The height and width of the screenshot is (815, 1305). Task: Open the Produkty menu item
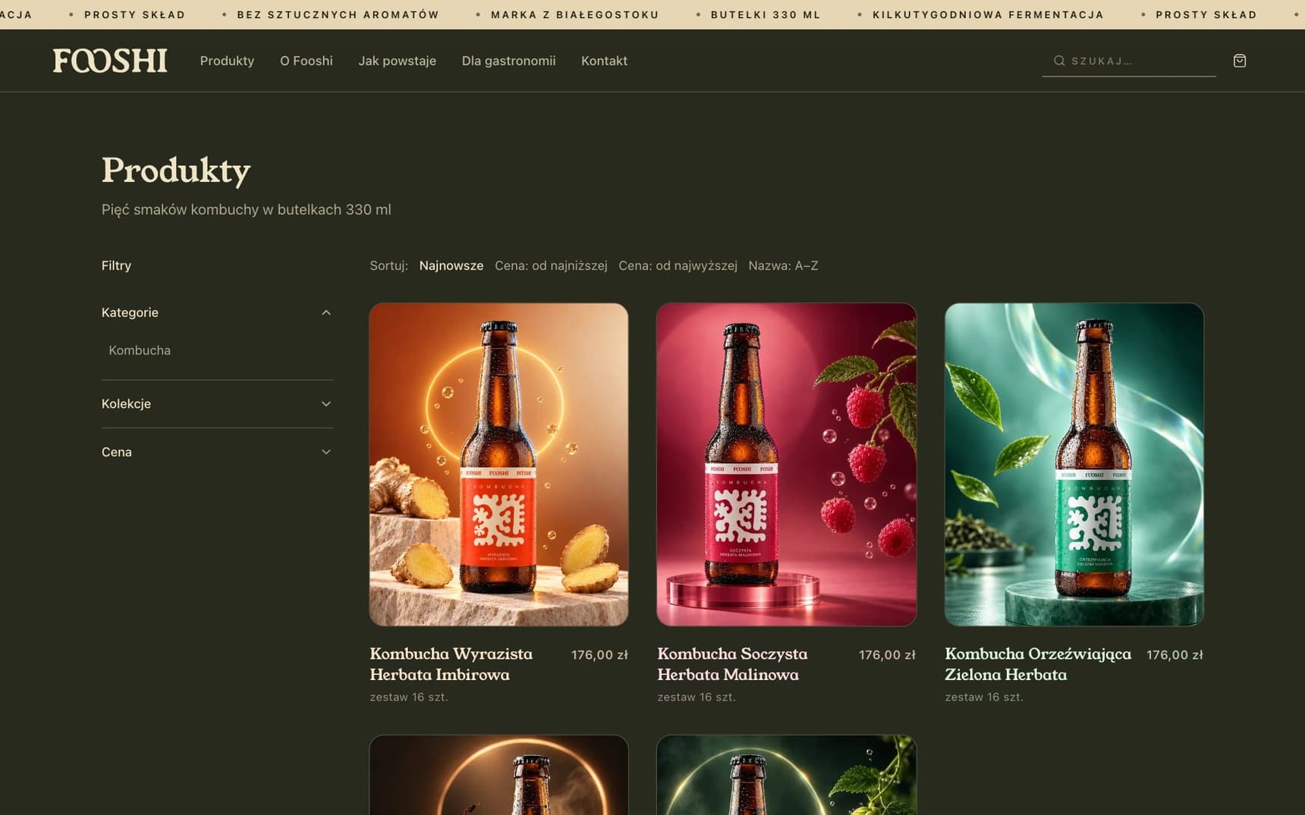coord(227,61)
